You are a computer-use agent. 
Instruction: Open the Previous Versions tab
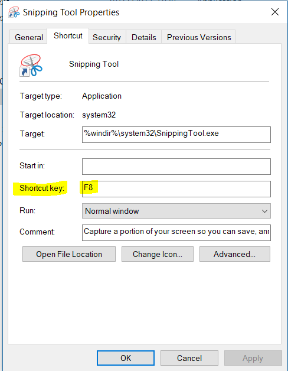coord(199,37)
